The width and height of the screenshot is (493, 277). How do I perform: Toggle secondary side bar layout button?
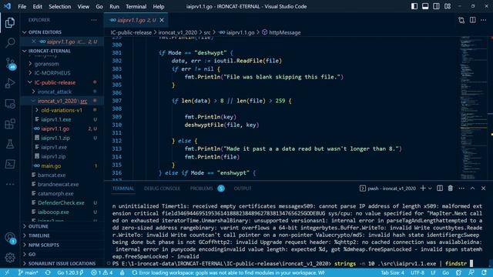pyautogui.click(x=436, y=6)
